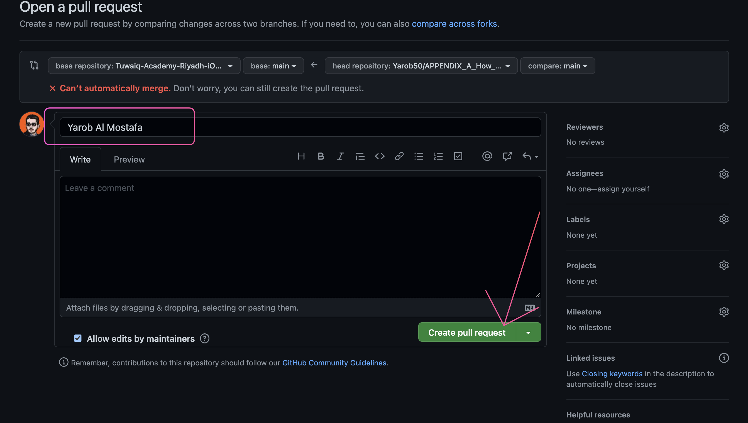This screenshot has height=423, width=748.
Task: Add an unordered bullet list
Action: tap(419, 156)
